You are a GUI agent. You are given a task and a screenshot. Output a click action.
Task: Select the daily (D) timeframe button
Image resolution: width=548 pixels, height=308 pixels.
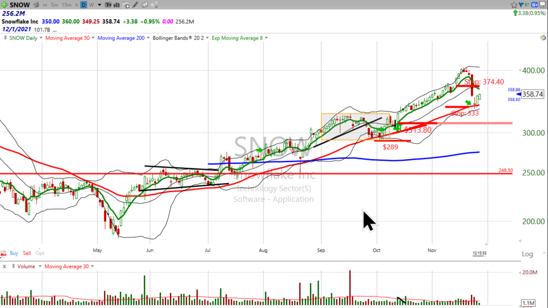pyautogui.click(x=83, y=5)
